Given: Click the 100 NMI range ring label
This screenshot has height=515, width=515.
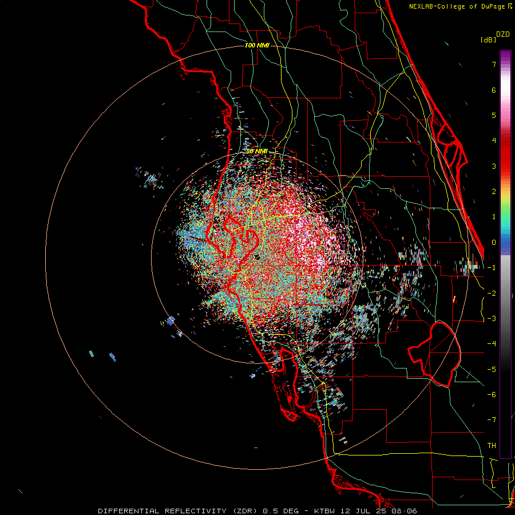Looking at the screenshot, I should tap(257, 45).
